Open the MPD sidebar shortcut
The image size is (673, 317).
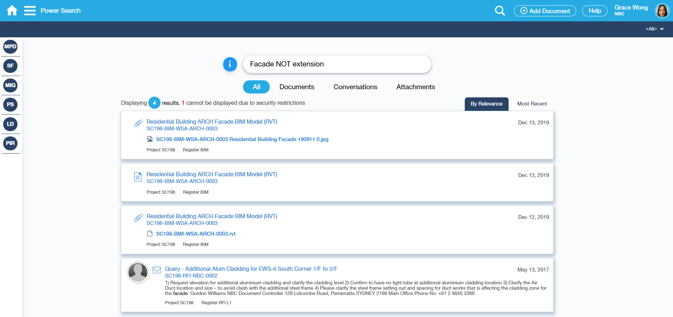point(10,47)
